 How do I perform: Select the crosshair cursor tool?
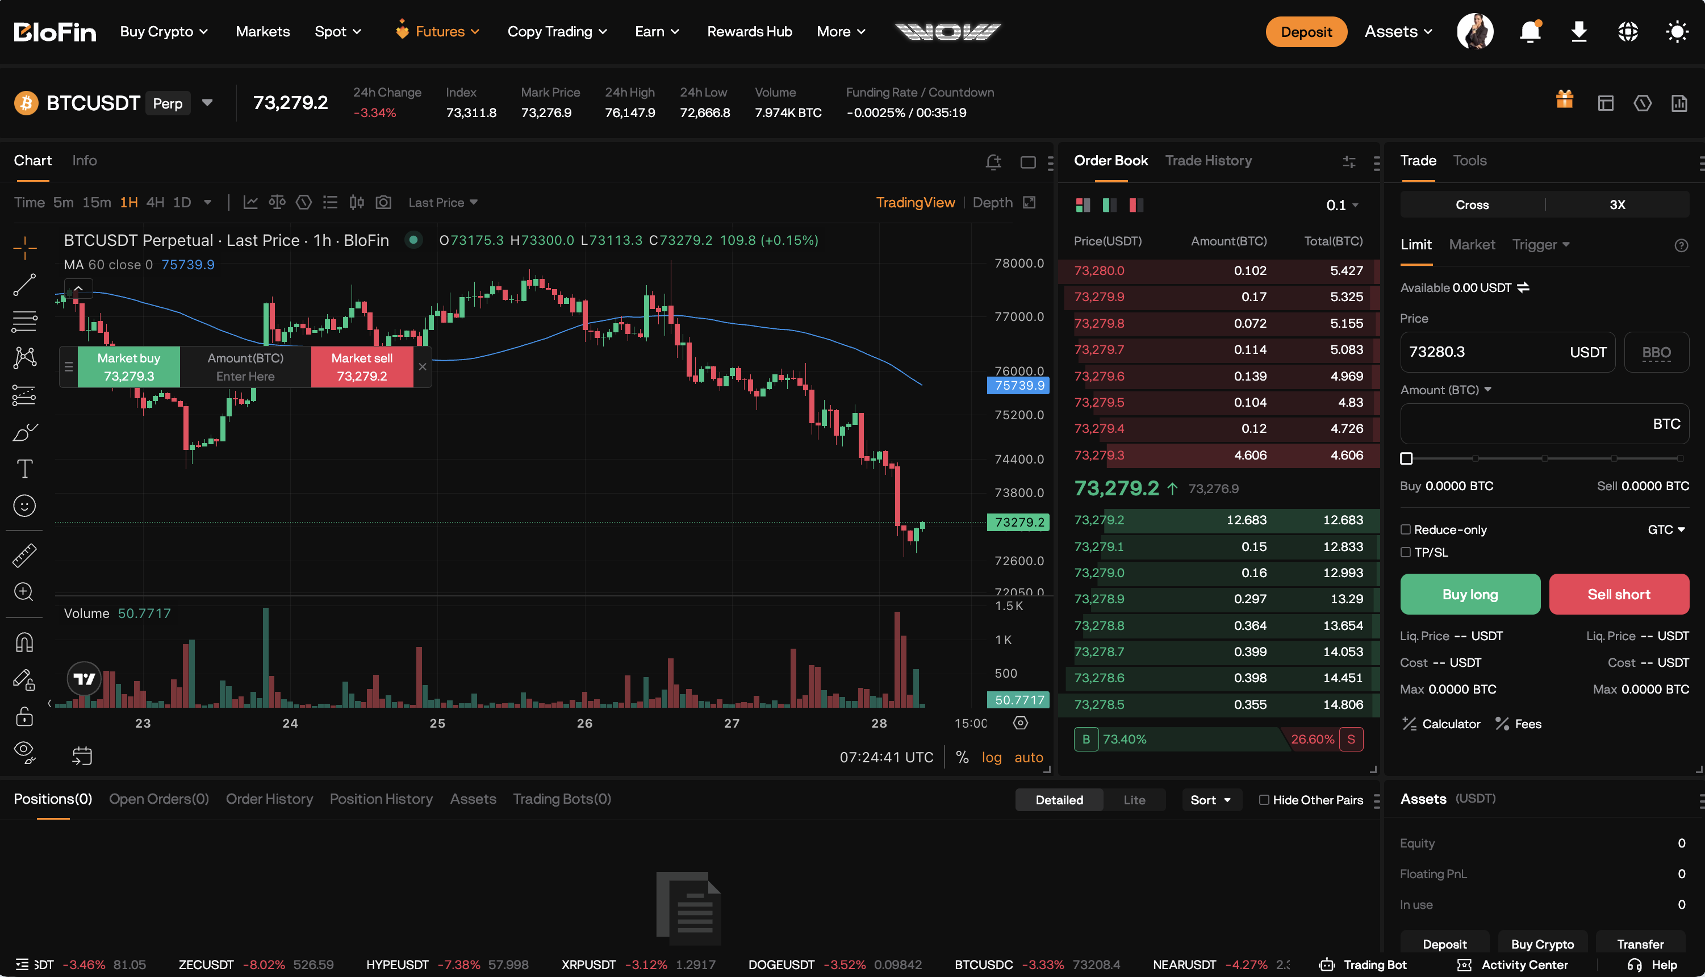25,248
